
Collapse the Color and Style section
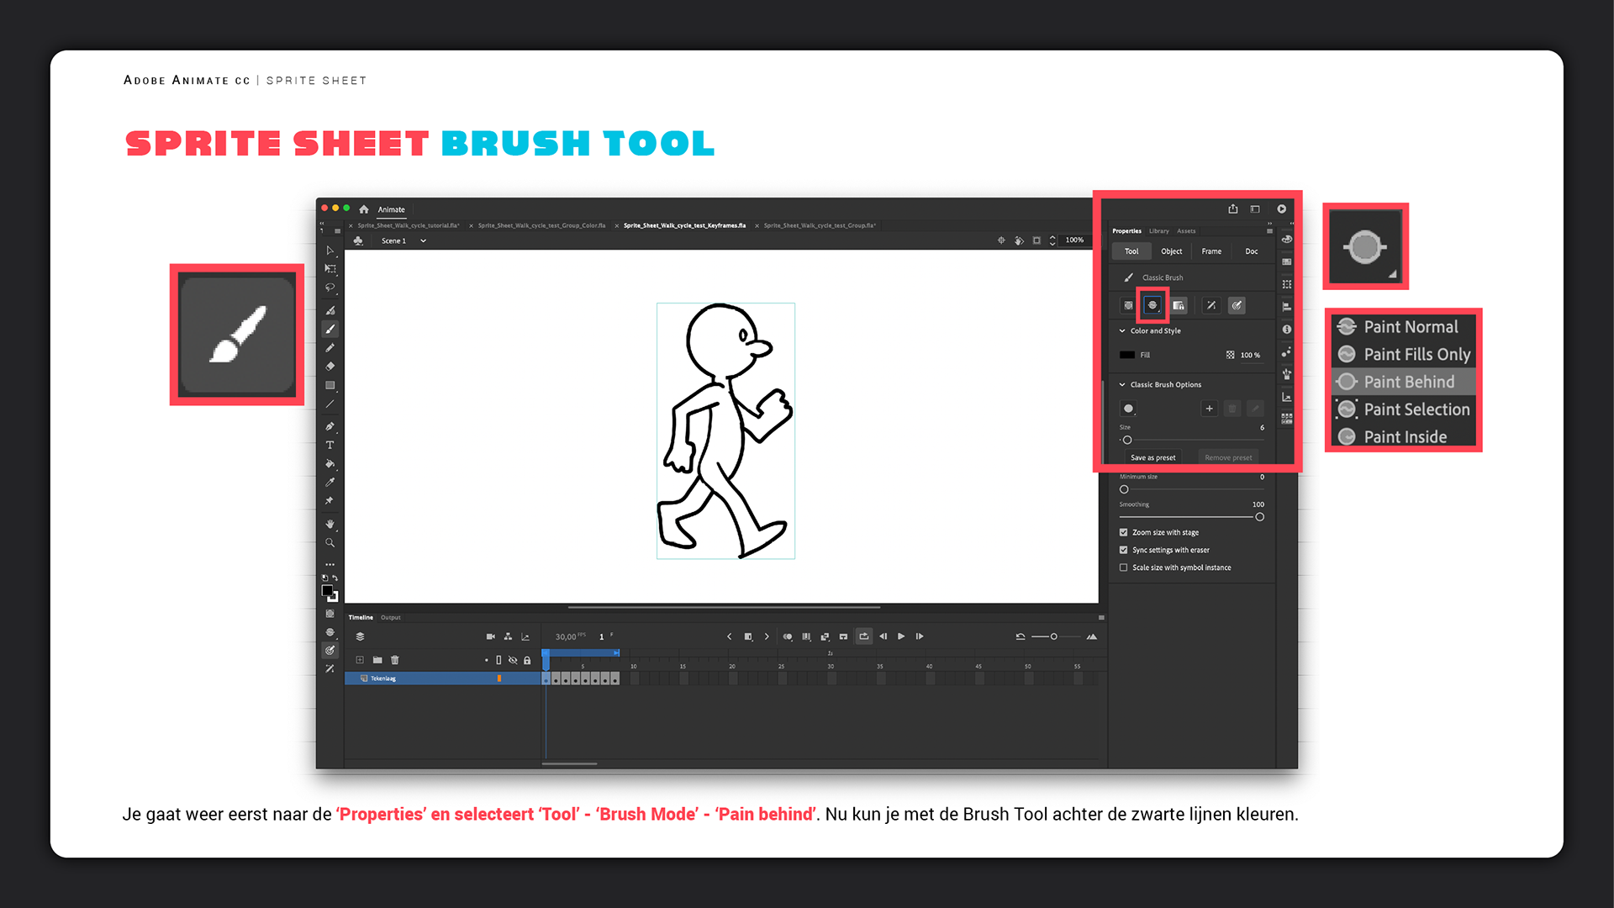coord(1122,331)
